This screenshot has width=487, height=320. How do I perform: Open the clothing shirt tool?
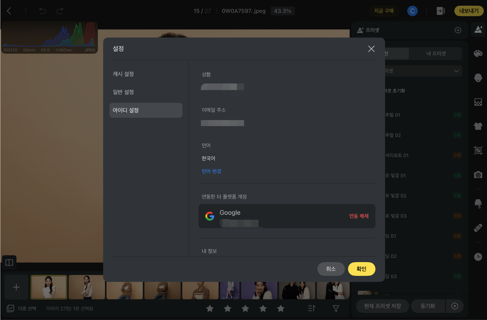tap(478, 126)
